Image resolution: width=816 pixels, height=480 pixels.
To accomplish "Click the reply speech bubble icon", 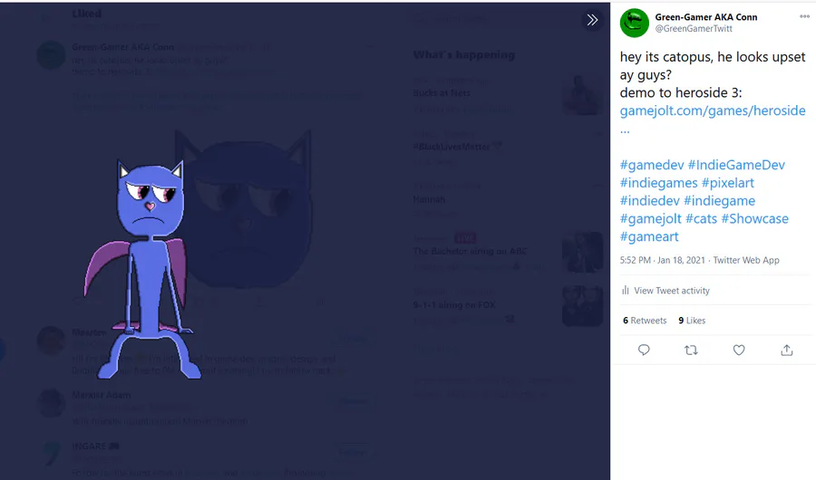I will tap(644, 350).
